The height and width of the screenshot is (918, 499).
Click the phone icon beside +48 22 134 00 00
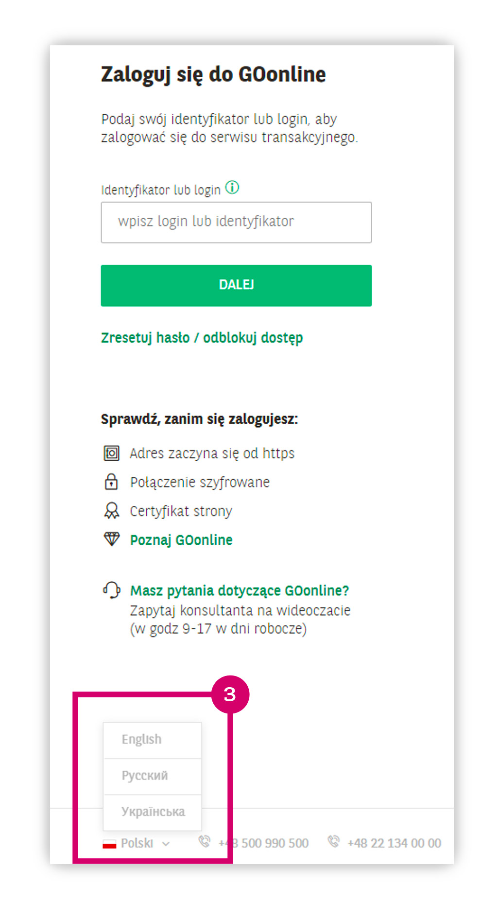tap(333, 841)
